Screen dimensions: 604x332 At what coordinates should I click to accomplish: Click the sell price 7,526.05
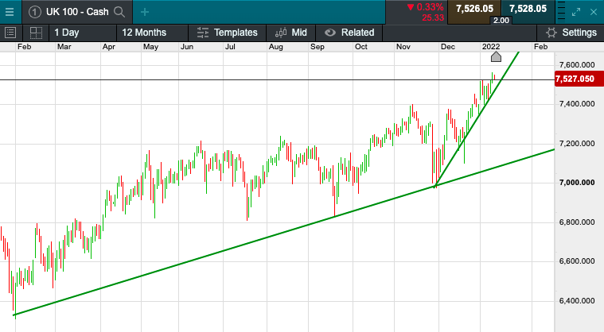(x=474, y=9)
